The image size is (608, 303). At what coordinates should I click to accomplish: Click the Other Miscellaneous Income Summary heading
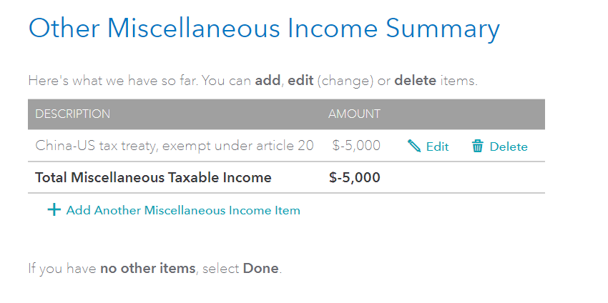click(x=264, y=29)
